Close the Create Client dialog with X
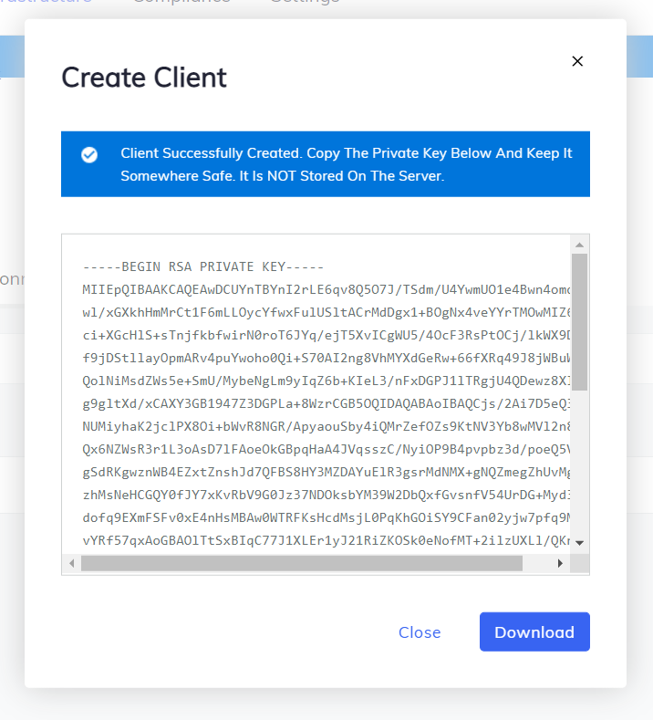The height and width of the screenshot is (720, 653). tap(576, 61)
